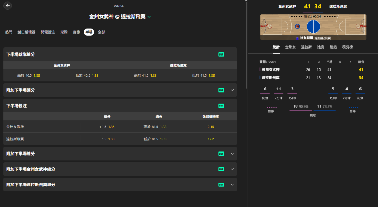Image resolution: width=378 pixels, height=207 pixels.
Task: Click BB icon in 附加下半場達拉斯飛翼總分 row
Action: coord(221,185)
